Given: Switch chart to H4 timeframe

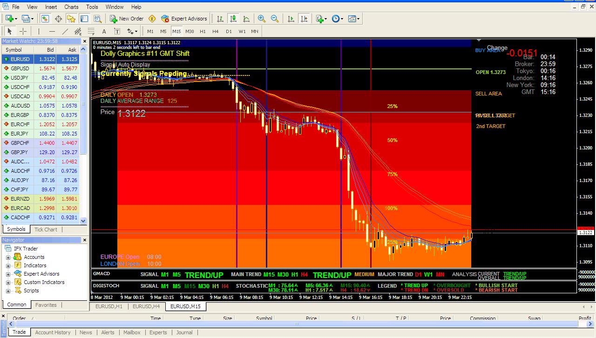Looking at the screenshot, I should tap(215, 31).
